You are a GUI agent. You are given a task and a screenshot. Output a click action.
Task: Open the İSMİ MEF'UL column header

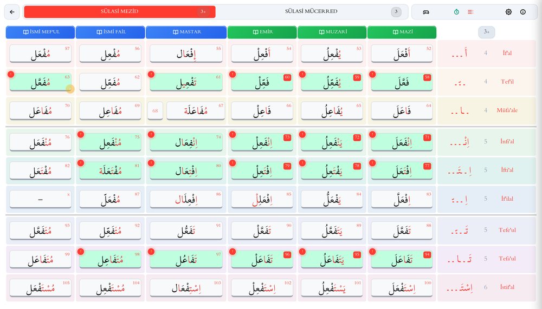pos(41,32)
